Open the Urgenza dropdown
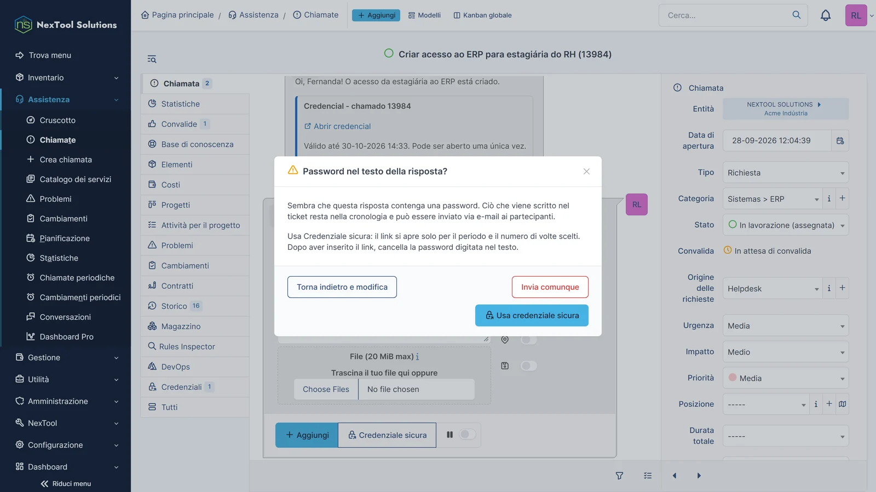The width and height of the screenshot is (876, 492). coord(786,326)
